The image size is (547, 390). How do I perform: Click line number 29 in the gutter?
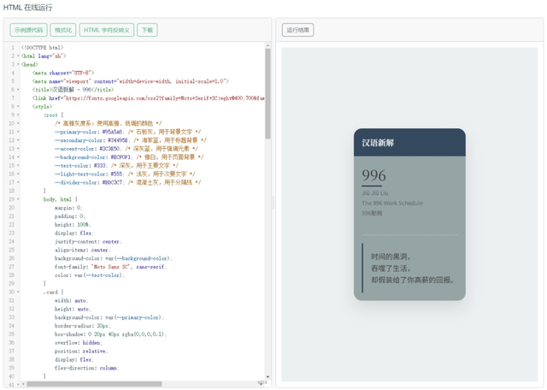(11, 283)
